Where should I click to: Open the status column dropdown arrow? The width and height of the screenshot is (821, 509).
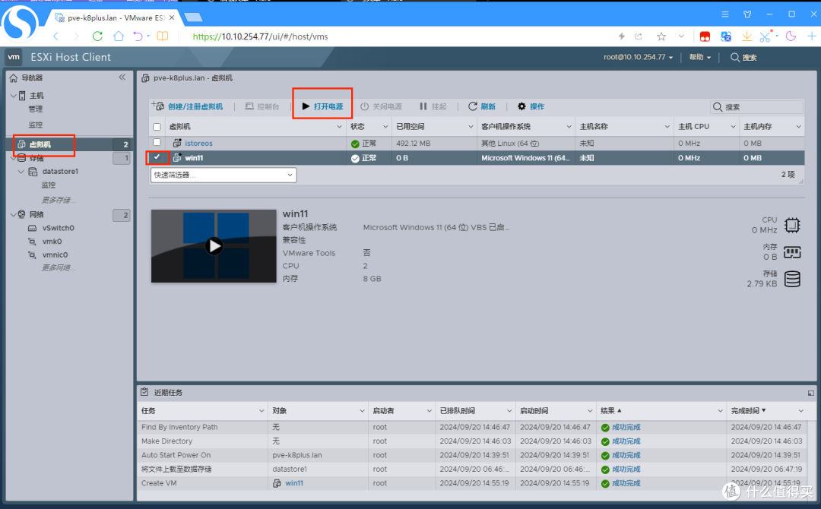(385, 127)
